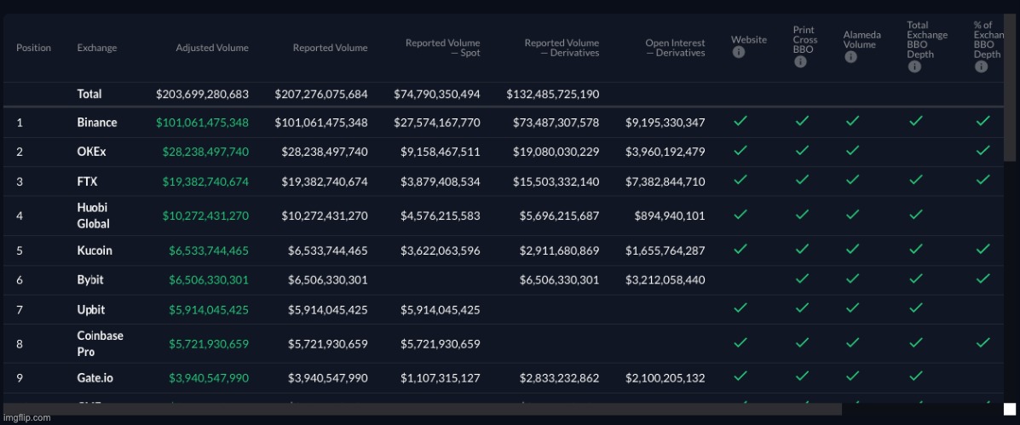Viewport: 1020px width, 425px height.
Task: Click Kucoin's Website checkmark
Action: click(740, 249)
